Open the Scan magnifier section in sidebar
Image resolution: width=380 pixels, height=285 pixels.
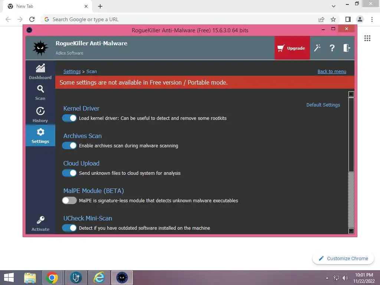click(40, 92)
